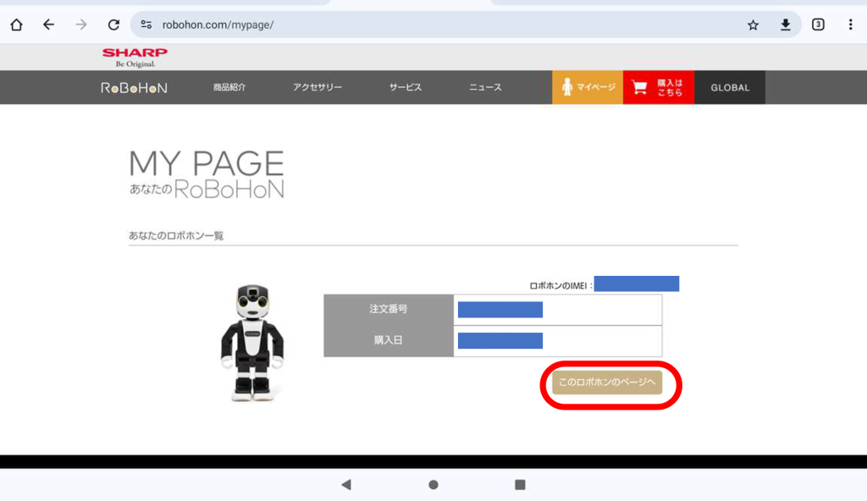Switch to the GLOBAL site
867x501 pixels.
click(x=730, y=87)
